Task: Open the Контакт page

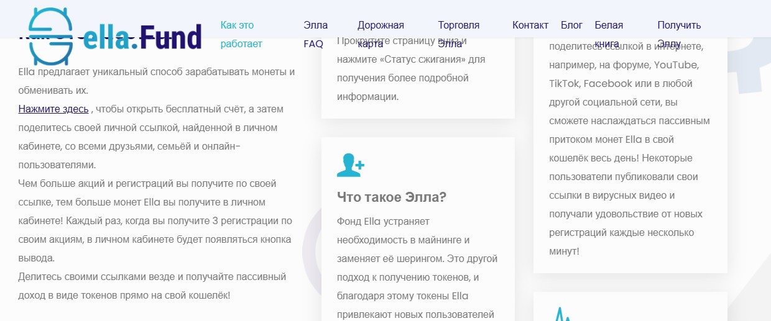Action: click(530, 25)
